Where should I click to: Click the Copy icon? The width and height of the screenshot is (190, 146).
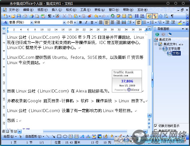tap(70, 16)
